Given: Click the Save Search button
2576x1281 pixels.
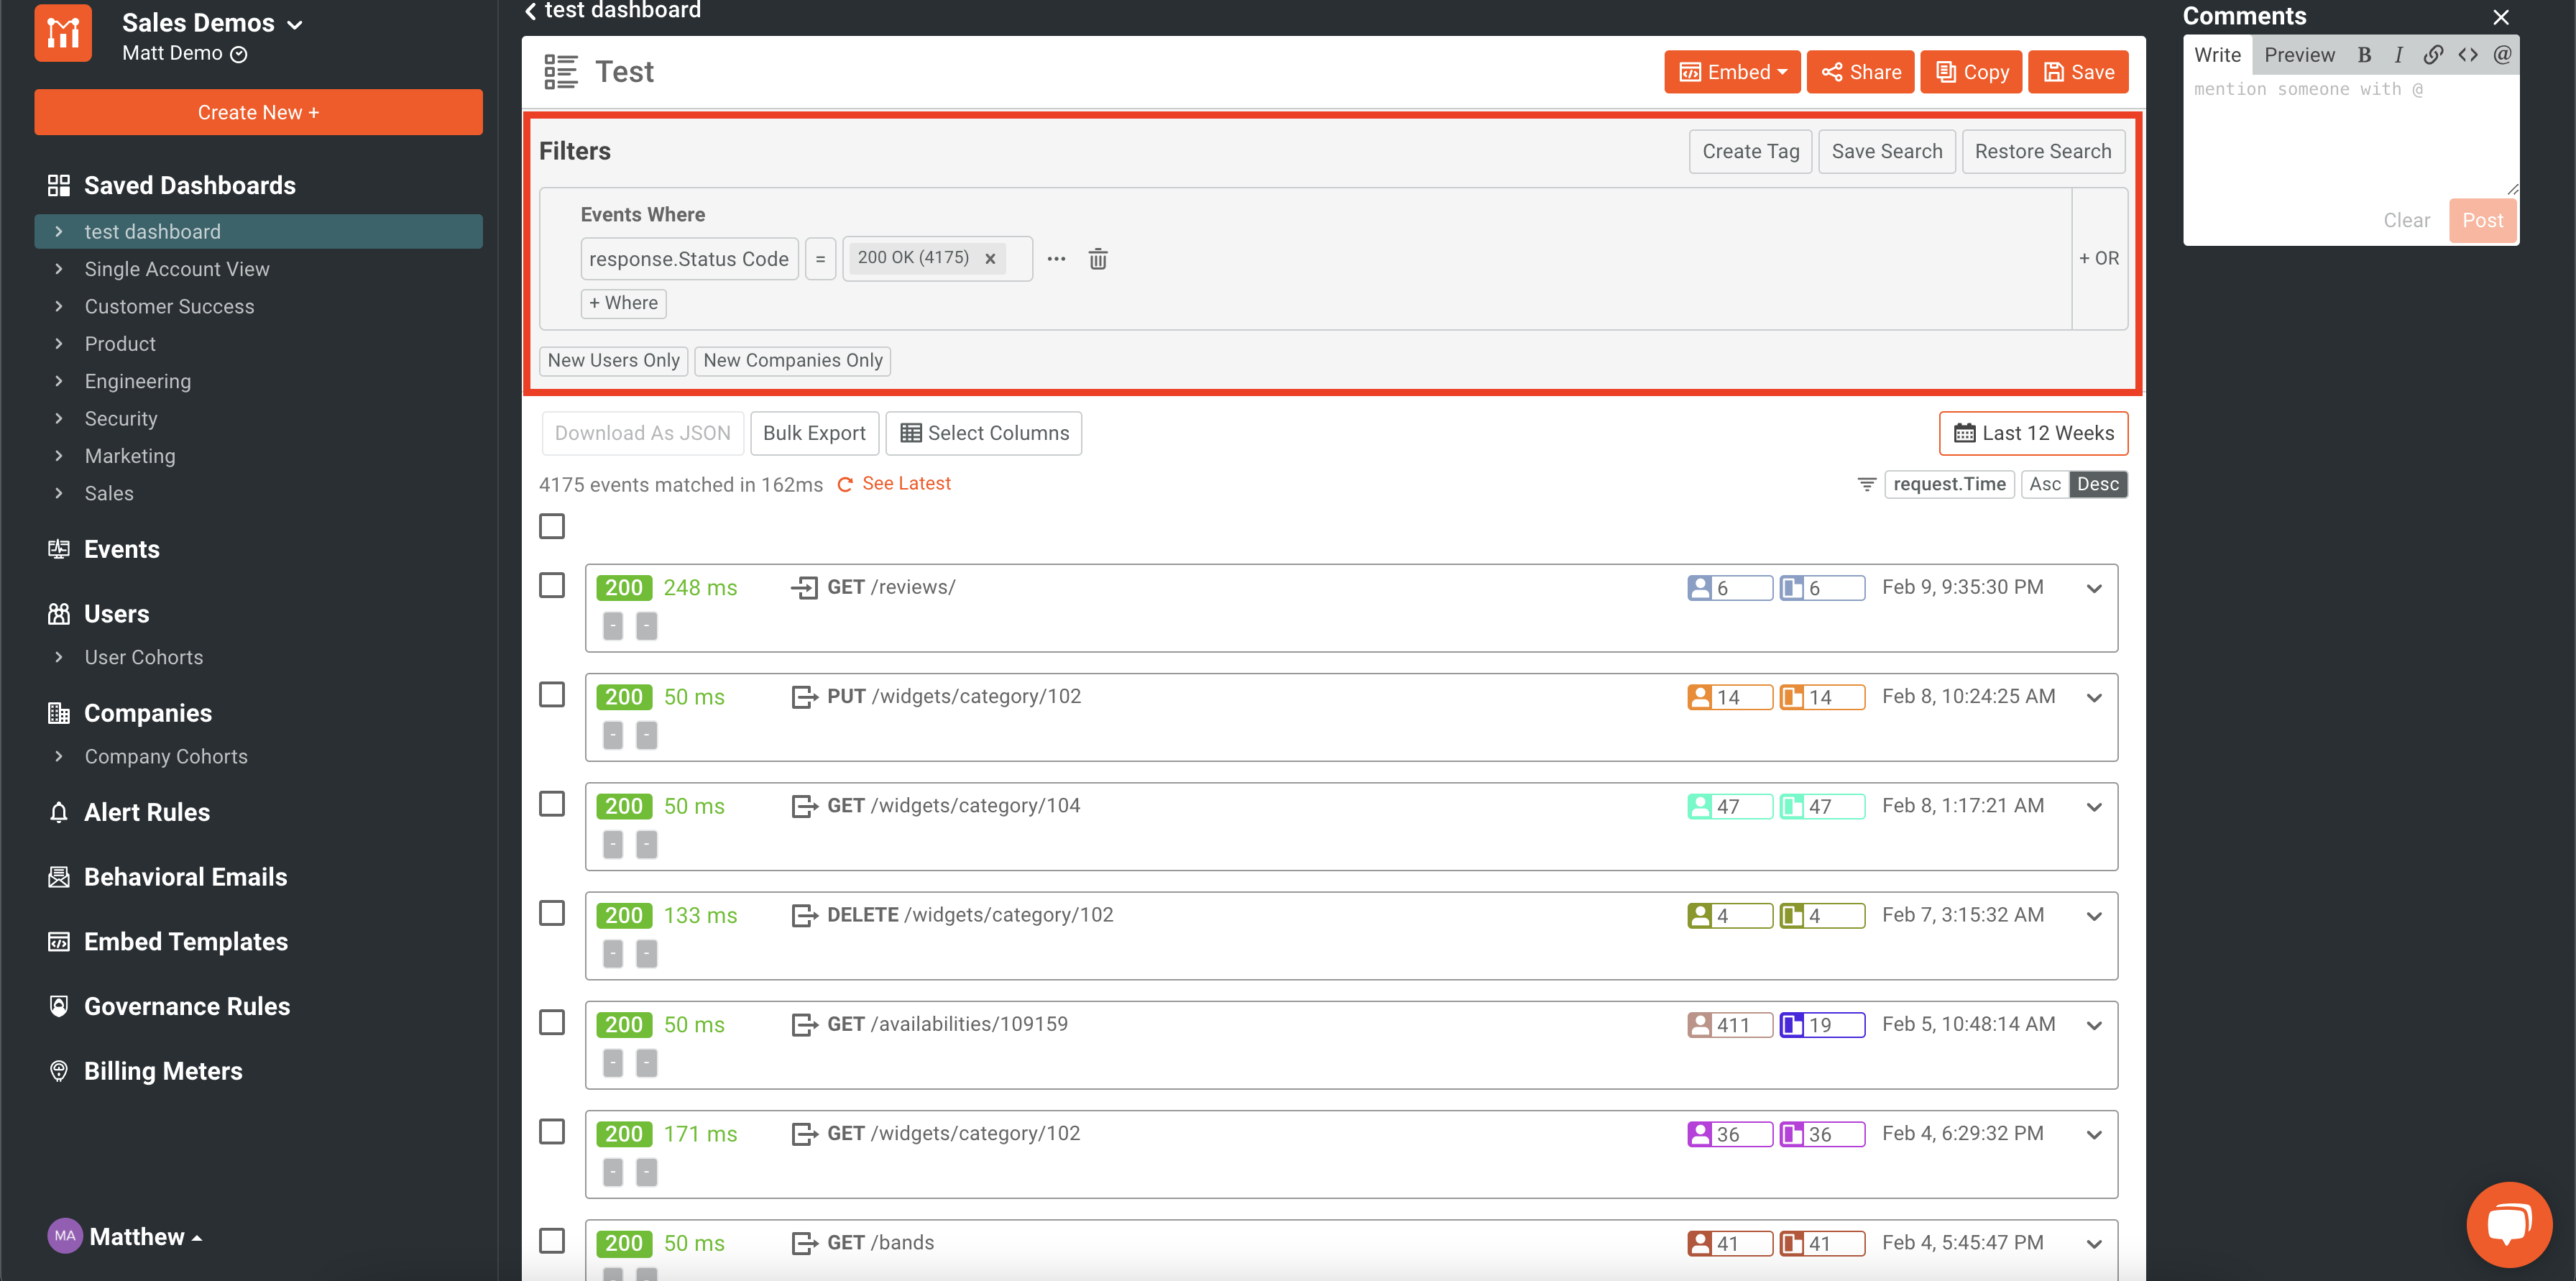Looking at the screenshot, I should 1886,151.
